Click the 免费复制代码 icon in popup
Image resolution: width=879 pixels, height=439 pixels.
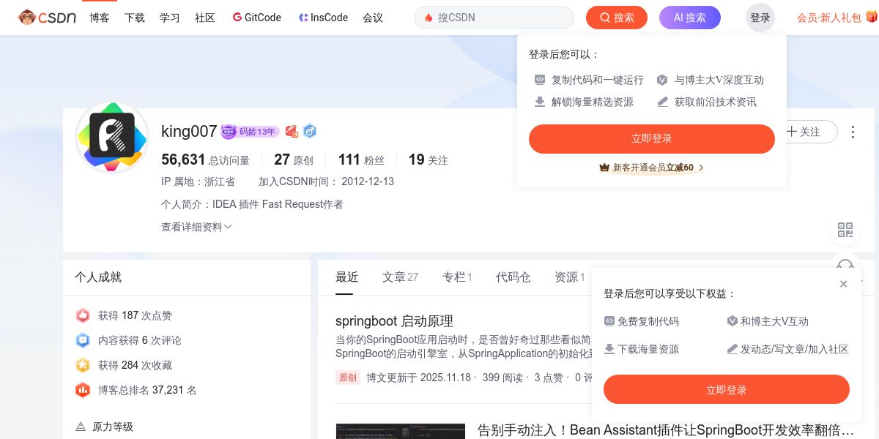(609, 320)
